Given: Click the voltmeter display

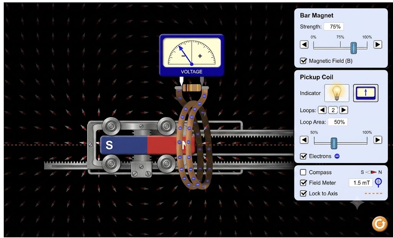Looking at the screenshot, I should [192, 55].
